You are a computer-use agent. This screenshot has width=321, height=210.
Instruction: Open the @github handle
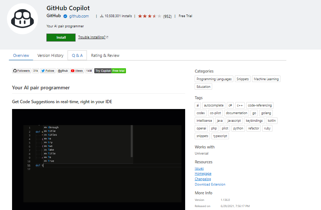click(x=62, y=70)
